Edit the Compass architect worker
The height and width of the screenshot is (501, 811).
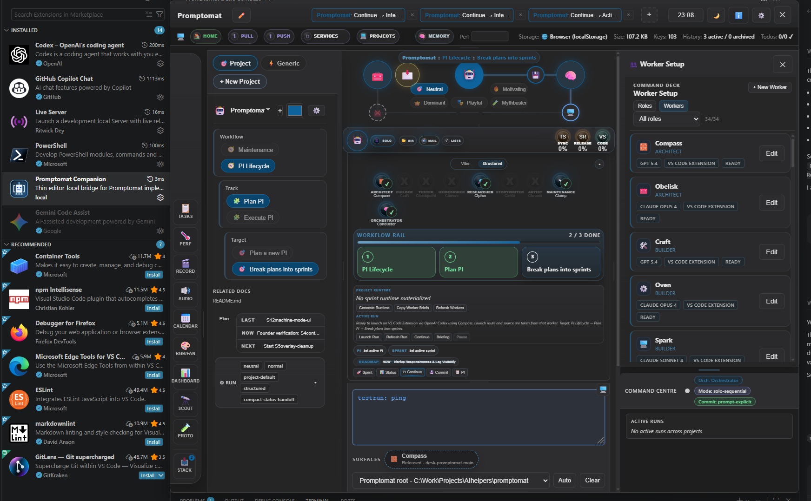(x=771, y=153)
